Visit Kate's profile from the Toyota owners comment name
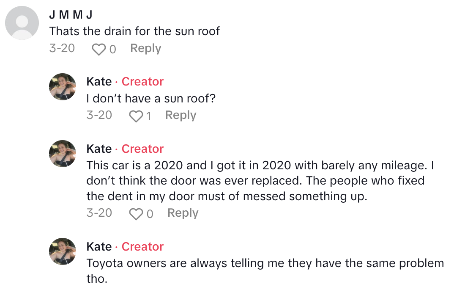The width and height of the screenshot is (454, 287). click(x=99, y=247)
